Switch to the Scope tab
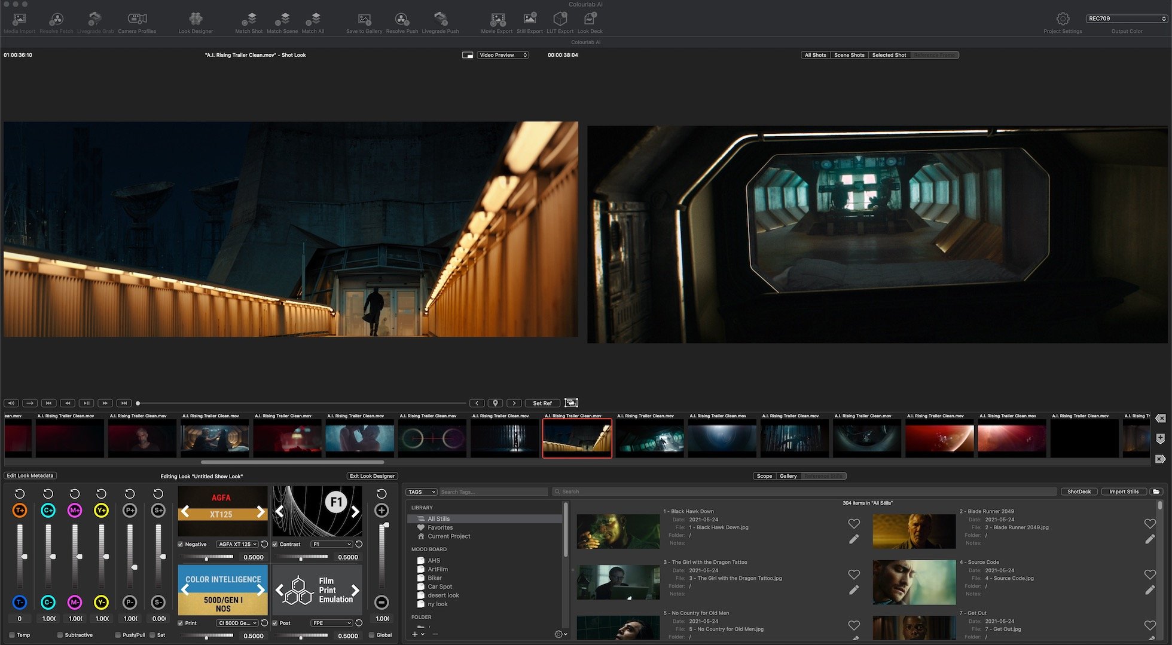The image size is (1172, 645). coord(764,476)
